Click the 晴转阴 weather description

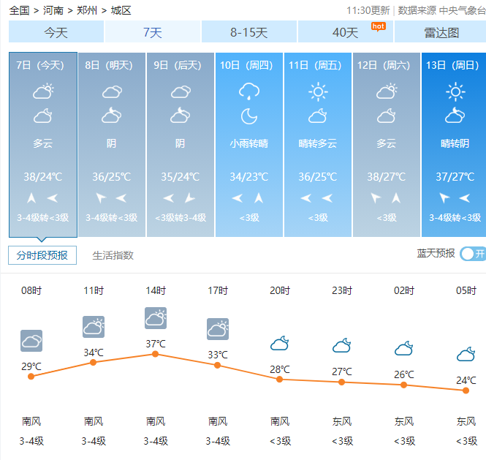click(x=455, y=143)
